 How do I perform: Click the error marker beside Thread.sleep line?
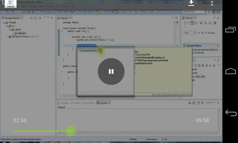59,46
